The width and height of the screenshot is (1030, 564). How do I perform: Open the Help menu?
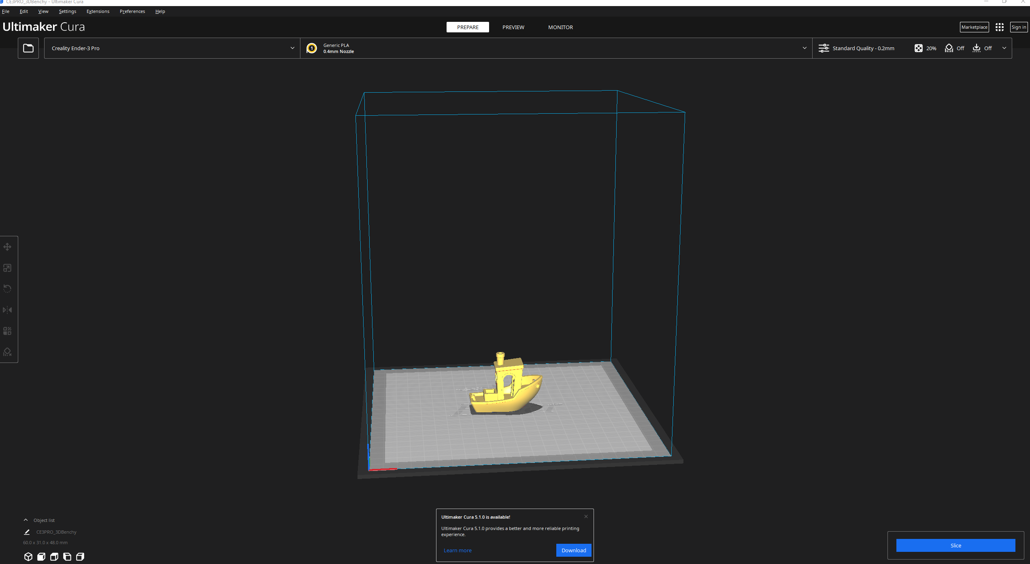click(x=160, y=11)
